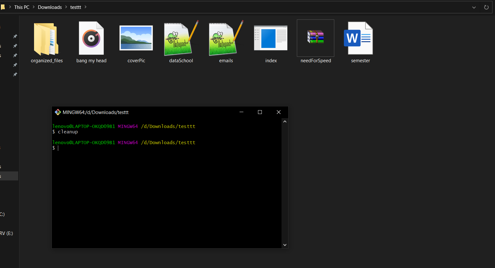Click the terminal's current empty prompt line
Image resolution: width=495 pixels, height=268 pixels.
coord(167,148)
